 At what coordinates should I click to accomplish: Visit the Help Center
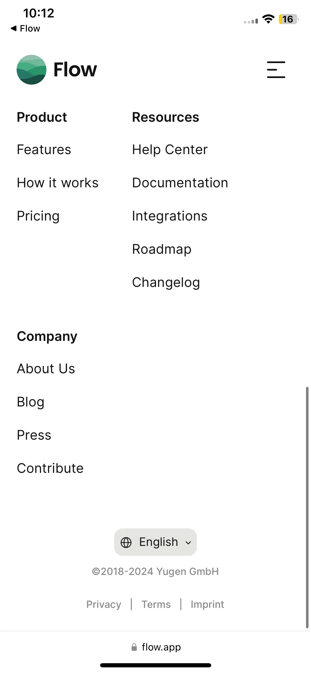[170, 150]
